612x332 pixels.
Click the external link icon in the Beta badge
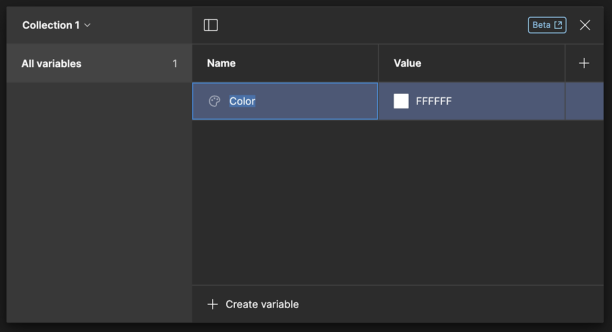pos(558,25)
